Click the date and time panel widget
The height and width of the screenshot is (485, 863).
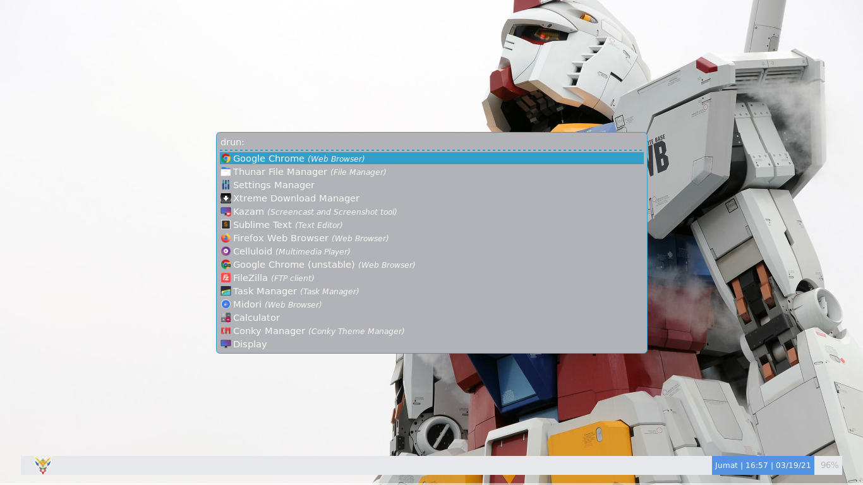(x=763, y=465)
